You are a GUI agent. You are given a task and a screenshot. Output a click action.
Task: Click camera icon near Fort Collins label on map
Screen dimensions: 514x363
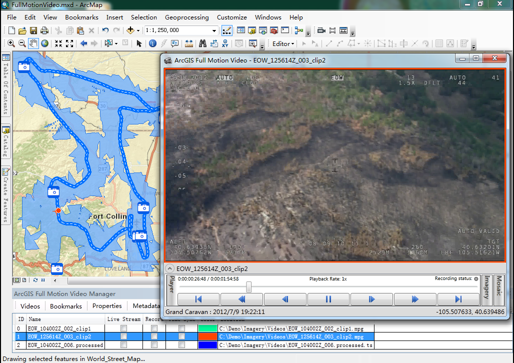click(143, 208)
